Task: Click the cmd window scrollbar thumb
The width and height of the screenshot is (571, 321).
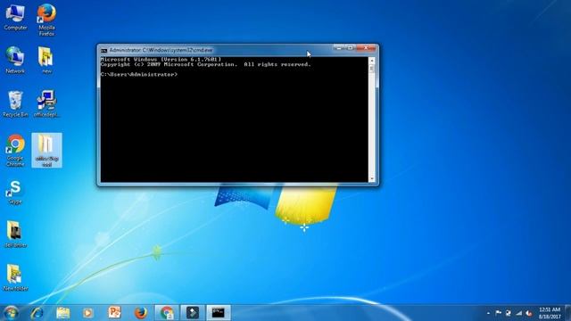Action: click(x=372, y=69)
